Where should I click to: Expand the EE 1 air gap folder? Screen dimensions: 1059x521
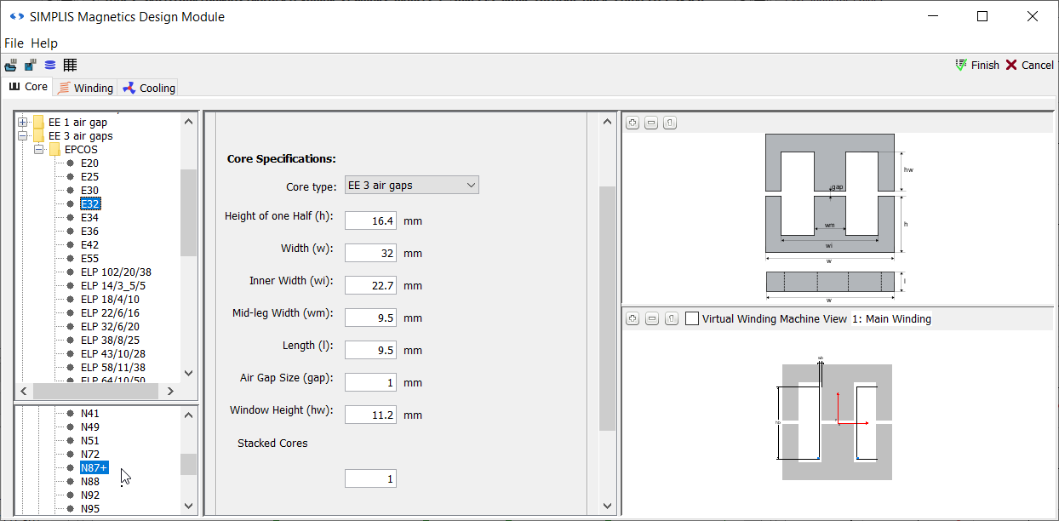[23, 123]
